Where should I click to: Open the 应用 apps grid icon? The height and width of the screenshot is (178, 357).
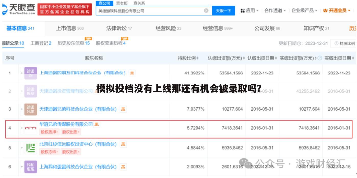coord(243,11)
